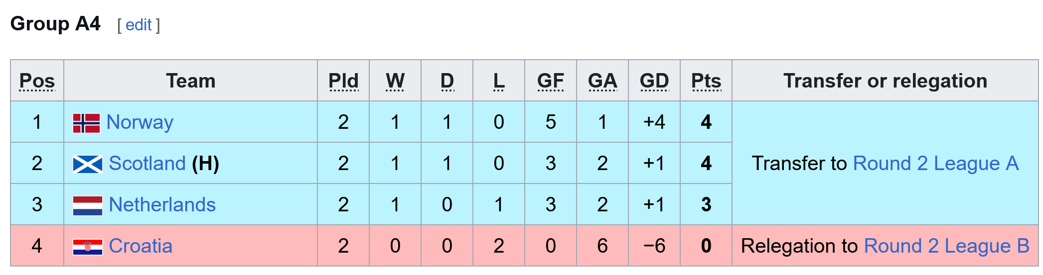1043x275 pixels.
Task: Click the Pld column header abbreviation
Action: tap(343, 81)
